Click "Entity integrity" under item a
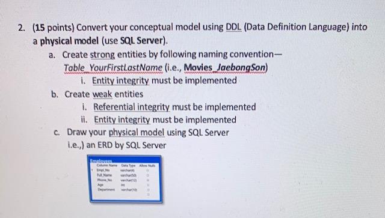The image size is (385, 218). click(120, 80)
